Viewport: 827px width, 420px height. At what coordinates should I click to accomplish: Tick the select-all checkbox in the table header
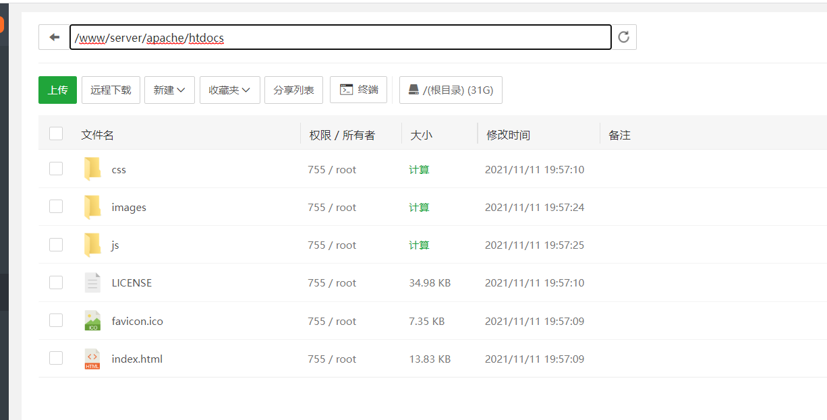pyautogui.click(x=56, y=133)
